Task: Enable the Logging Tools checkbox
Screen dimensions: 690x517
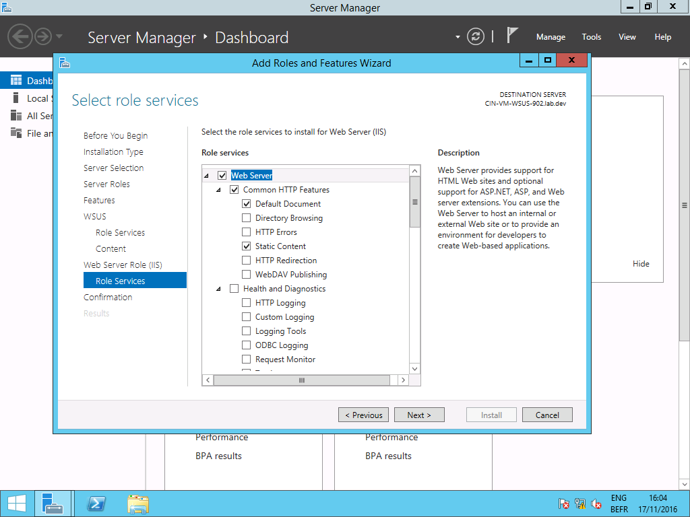Action: tap(247, 331)
